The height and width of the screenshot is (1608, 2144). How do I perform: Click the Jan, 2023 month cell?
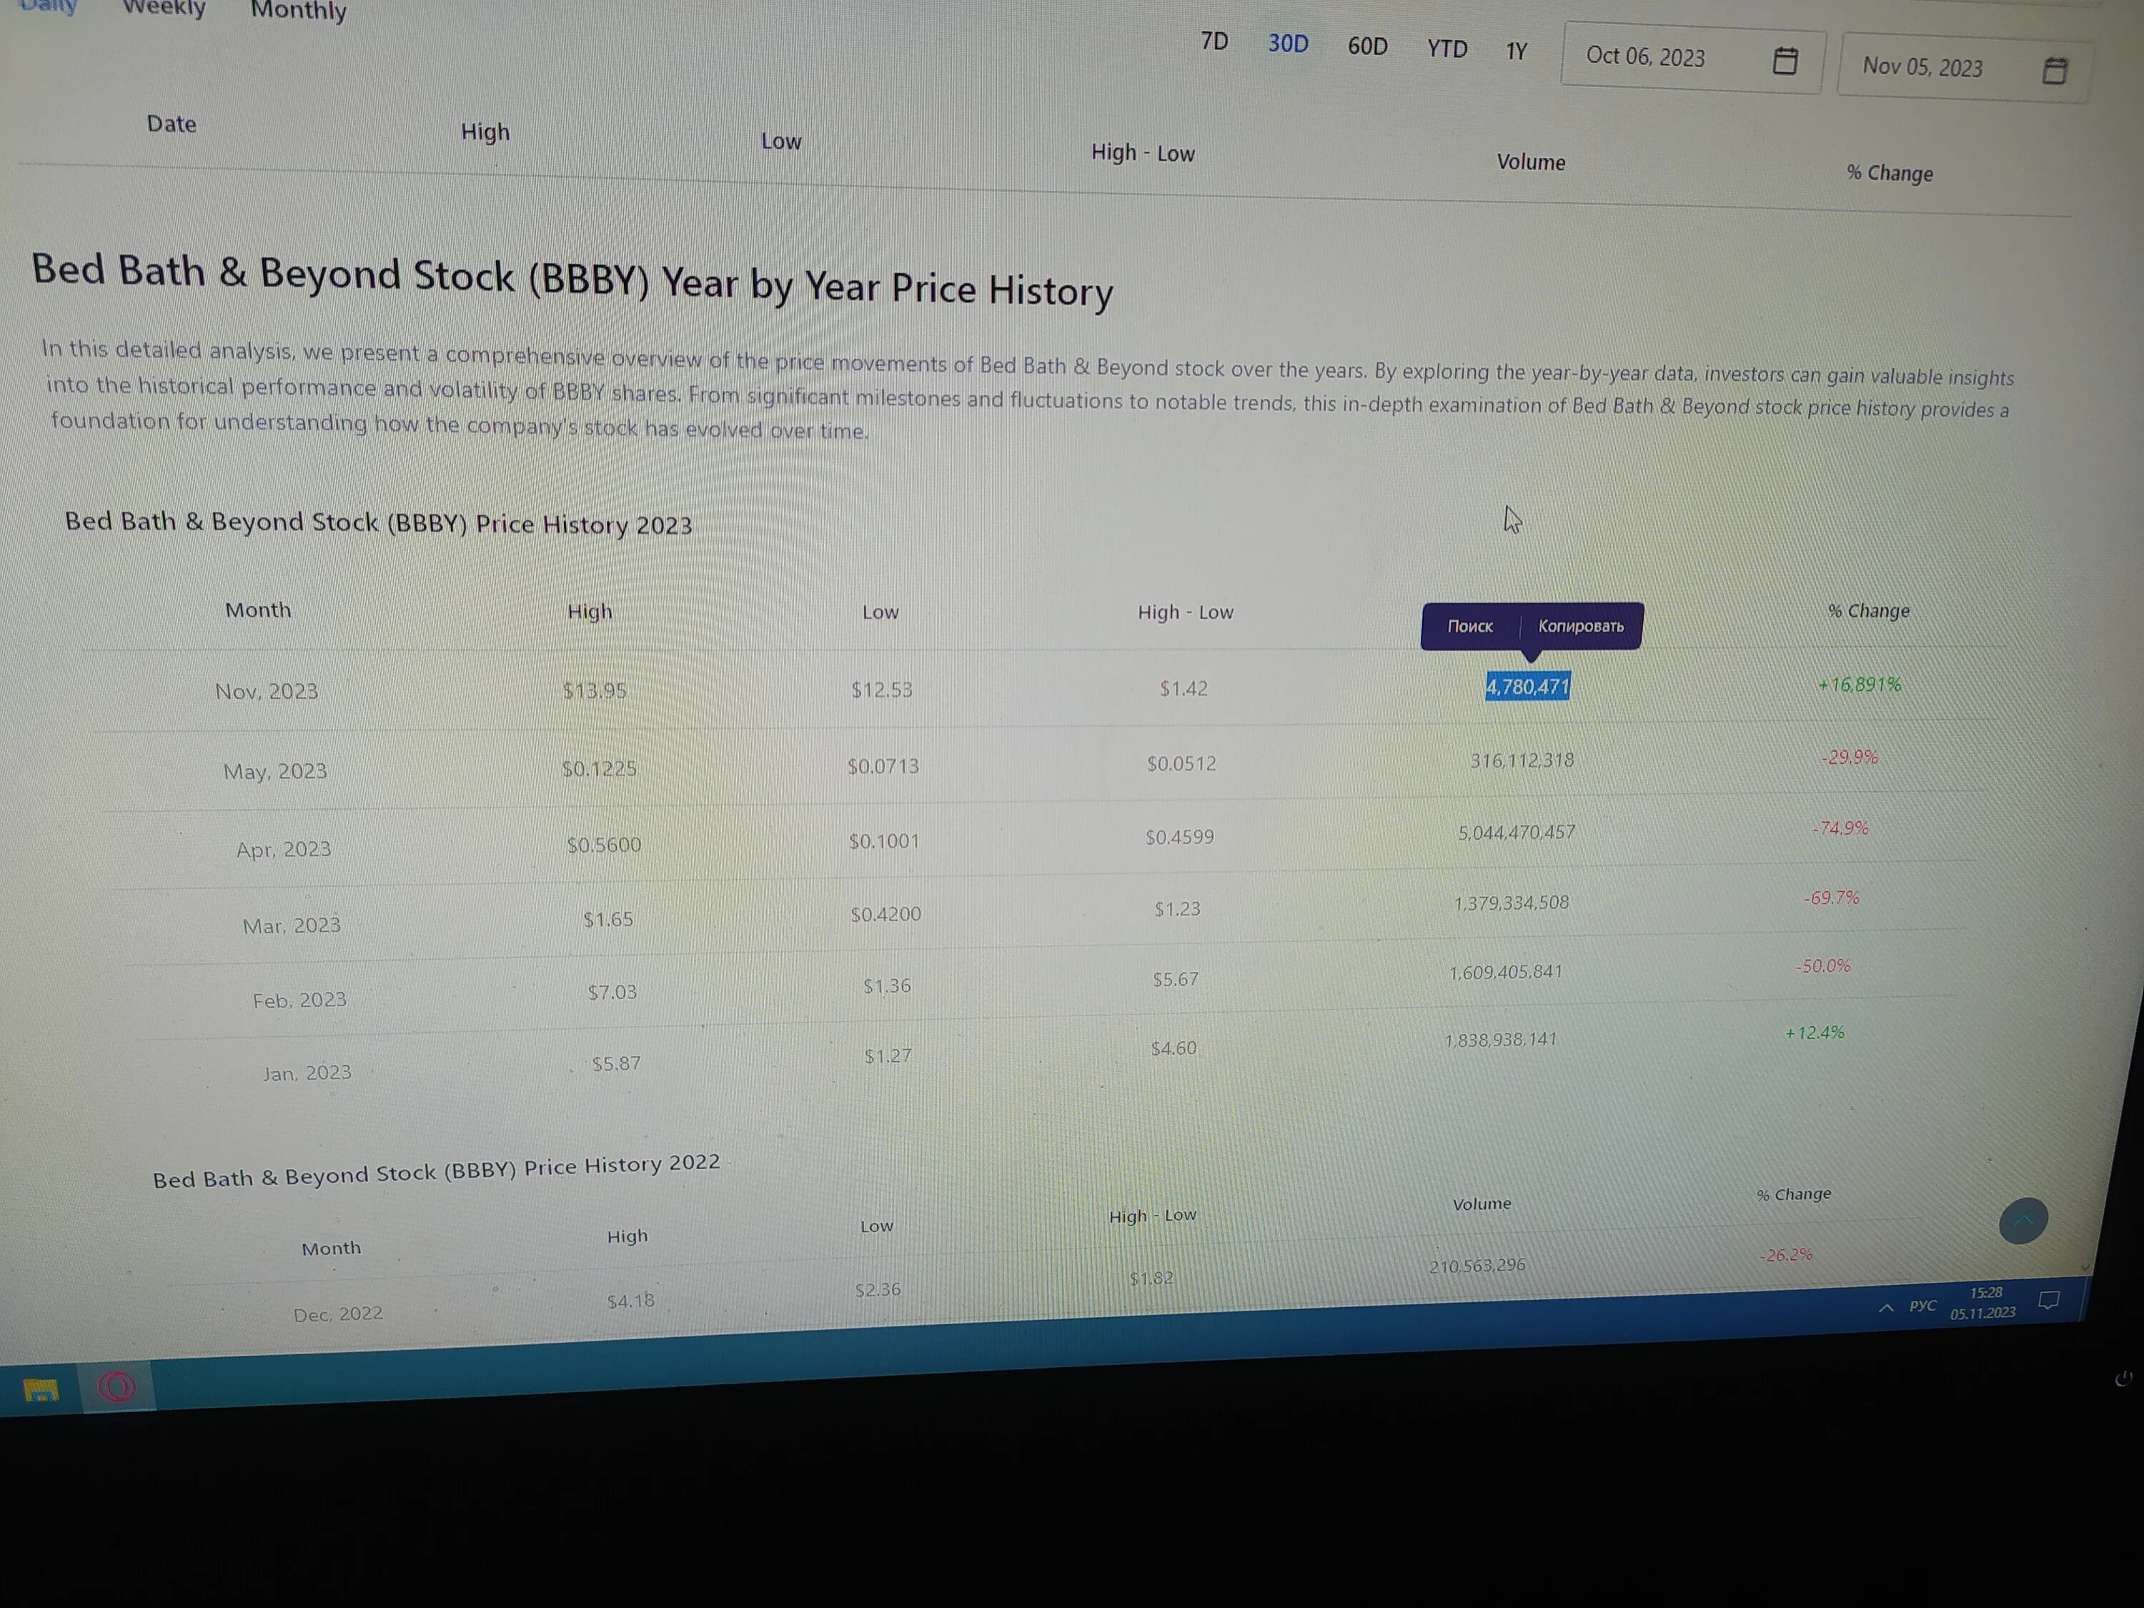click(307, 1073)
